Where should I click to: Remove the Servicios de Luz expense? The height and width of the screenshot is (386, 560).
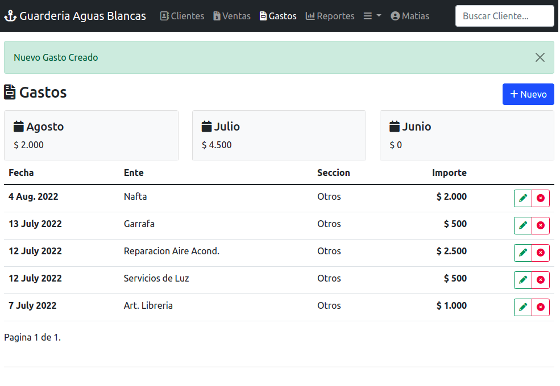(x=541, y=280)
